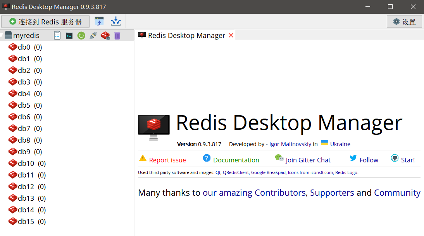
Task: Open the Documentation link
Action: 236,160
